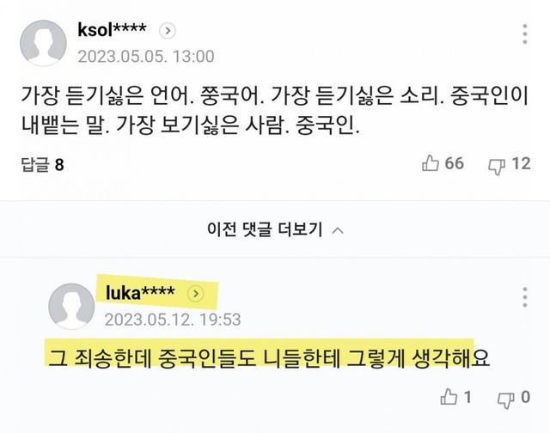Screen dimensions: 550x433
Task: Click thumbs-up icon on luka**** reply
Action: coord(448,397)
